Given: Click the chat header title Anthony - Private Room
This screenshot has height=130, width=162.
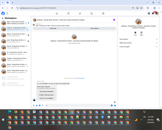Looking at the screenshot, I should pyautogui.click(x=61, y=20).
